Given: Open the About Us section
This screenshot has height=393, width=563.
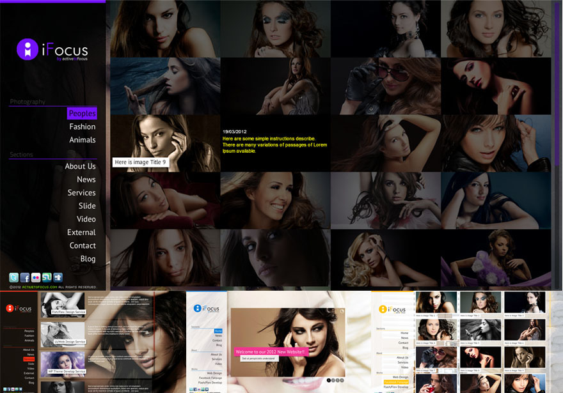Looking at the screenshot, I should 80,166.
